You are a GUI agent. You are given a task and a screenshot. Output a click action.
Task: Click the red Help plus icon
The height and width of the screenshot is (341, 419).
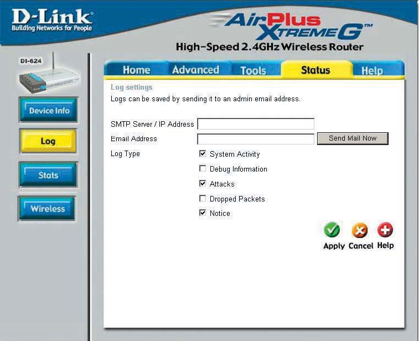coord(385,230)
